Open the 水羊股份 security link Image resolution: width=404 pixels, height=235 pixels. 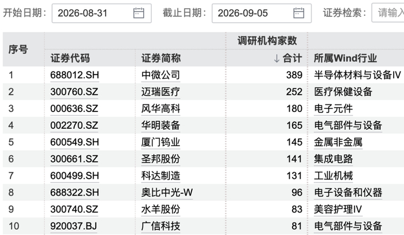click(x=160, y=209)
